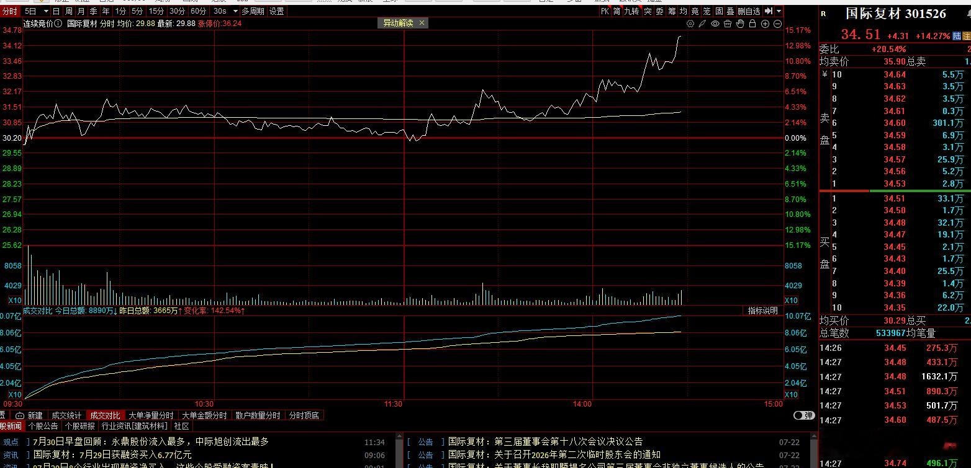
Task: Toggle the chart lock icon
Action: [x=752, y=24]
